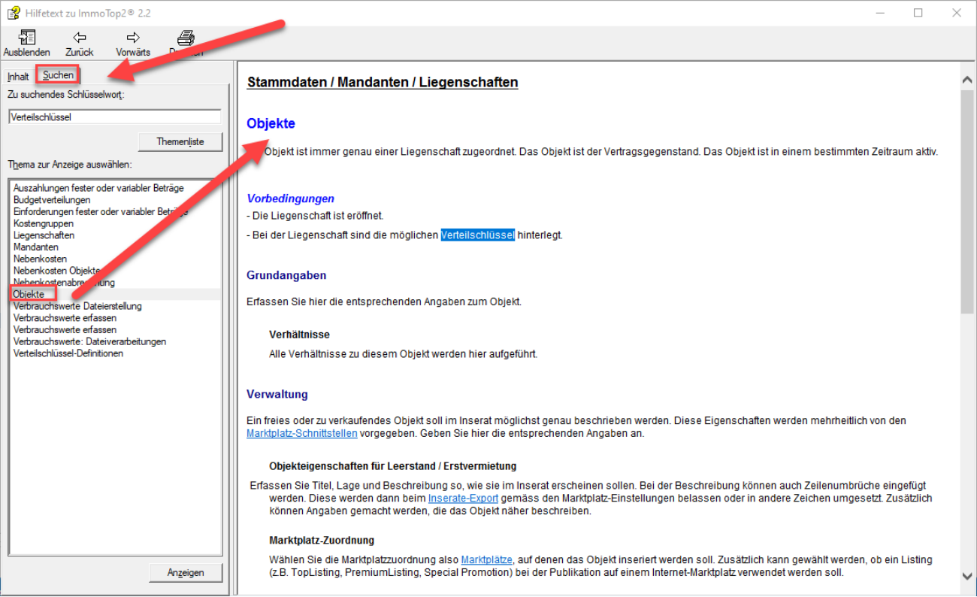Click the Verwaltung heading
977x597 pixels.
[277, 394]
